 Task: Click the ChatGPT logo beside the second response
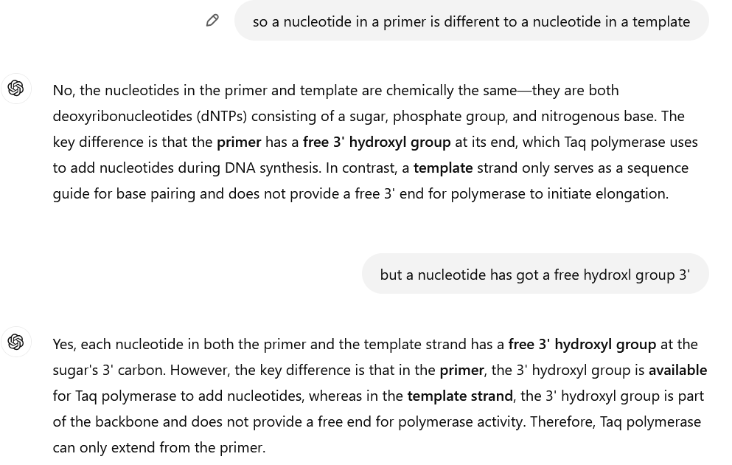16,342
